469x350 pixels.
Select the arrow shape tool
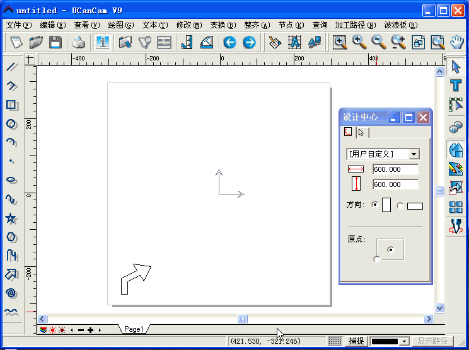pos(11,274)
